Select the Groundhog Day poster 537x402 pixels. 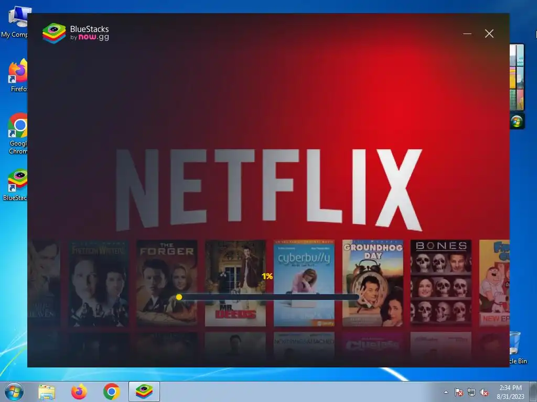373,283
